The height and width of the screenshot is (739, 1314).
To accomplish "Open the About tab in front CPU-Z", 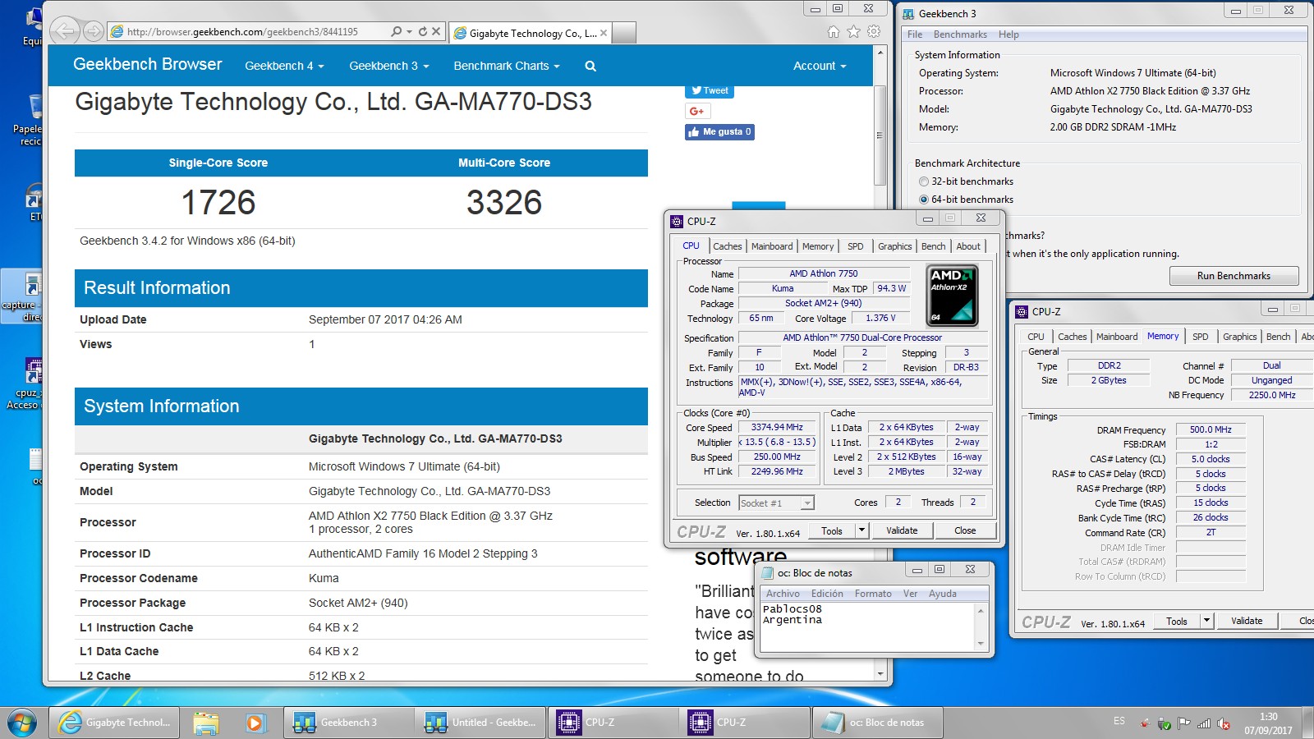I will click(968, 246).
